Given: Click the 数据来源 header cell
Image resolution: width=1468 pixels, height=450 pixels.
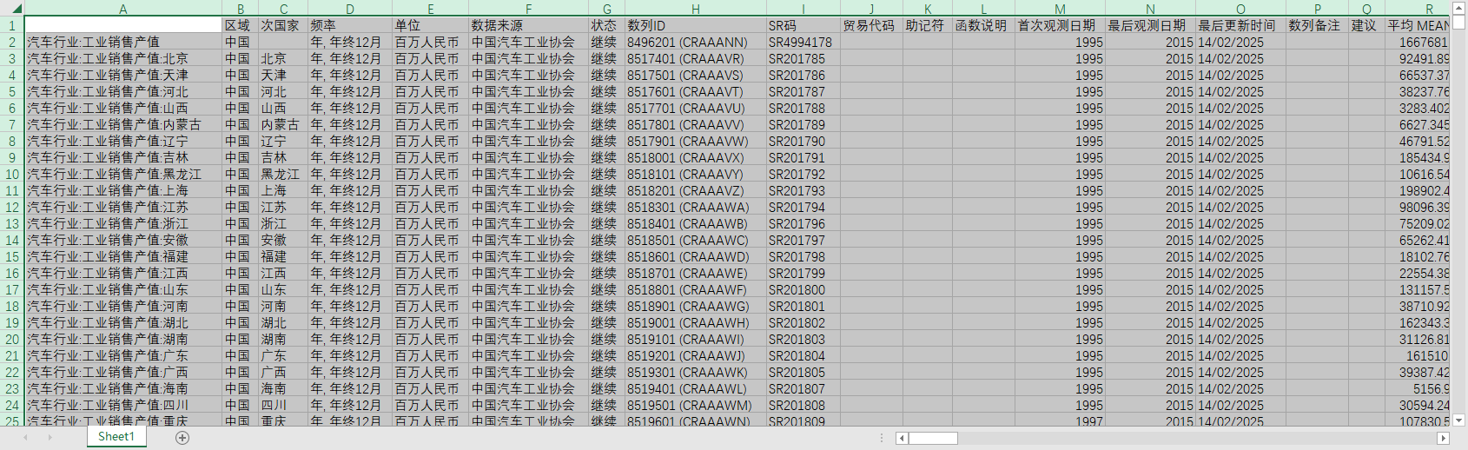Looking at the screenshot, I should point(528,25).
